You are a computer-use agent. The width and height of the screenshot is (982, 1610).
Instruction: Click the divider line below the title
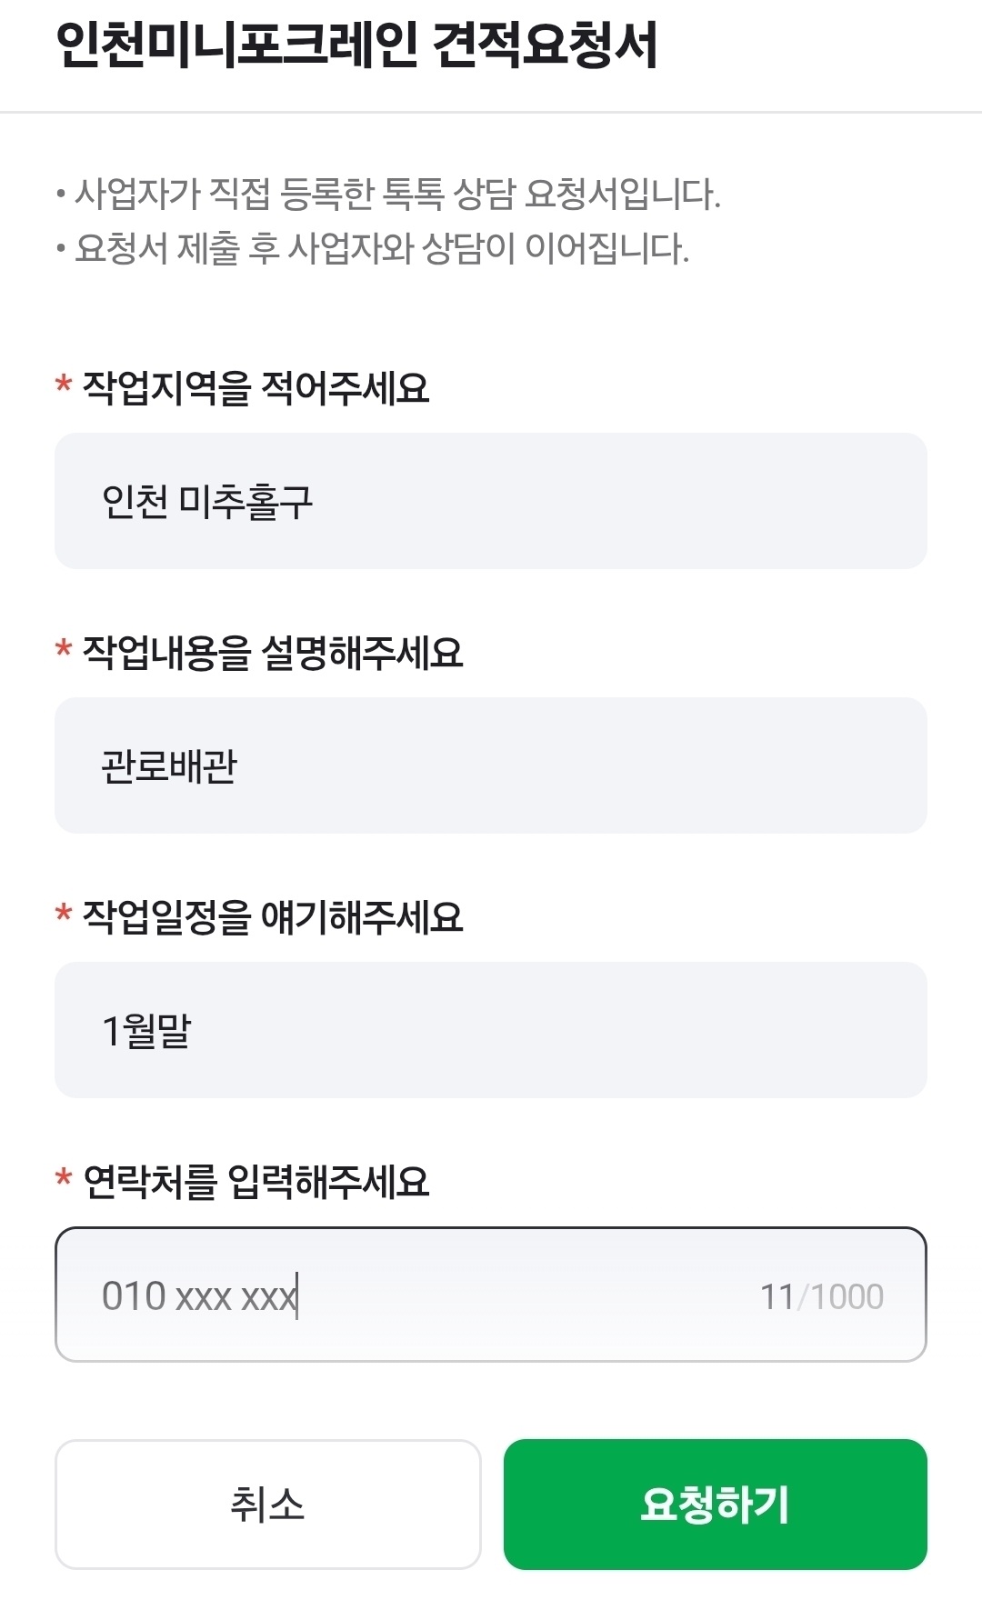[x=491, y=112]
